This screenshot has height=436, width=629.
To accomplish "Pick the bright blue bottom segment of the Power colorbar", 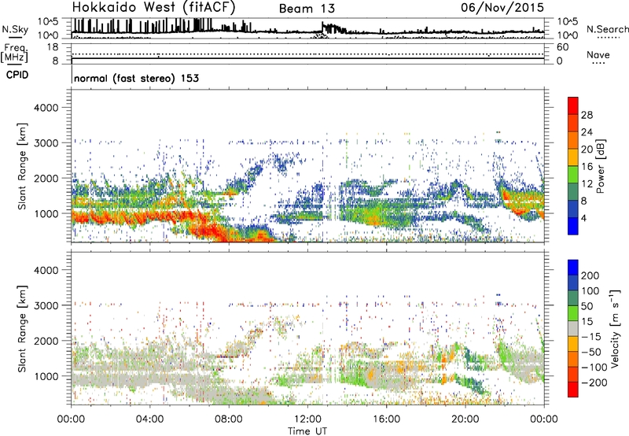I will [x=573, y=226].
